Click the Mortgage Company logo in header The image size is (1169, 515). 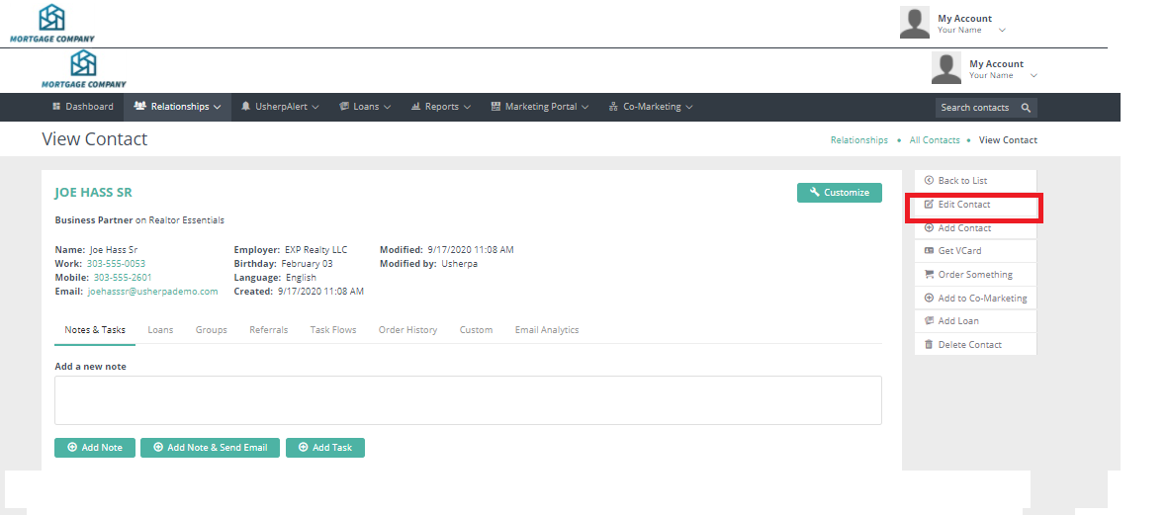pos(83,68)
